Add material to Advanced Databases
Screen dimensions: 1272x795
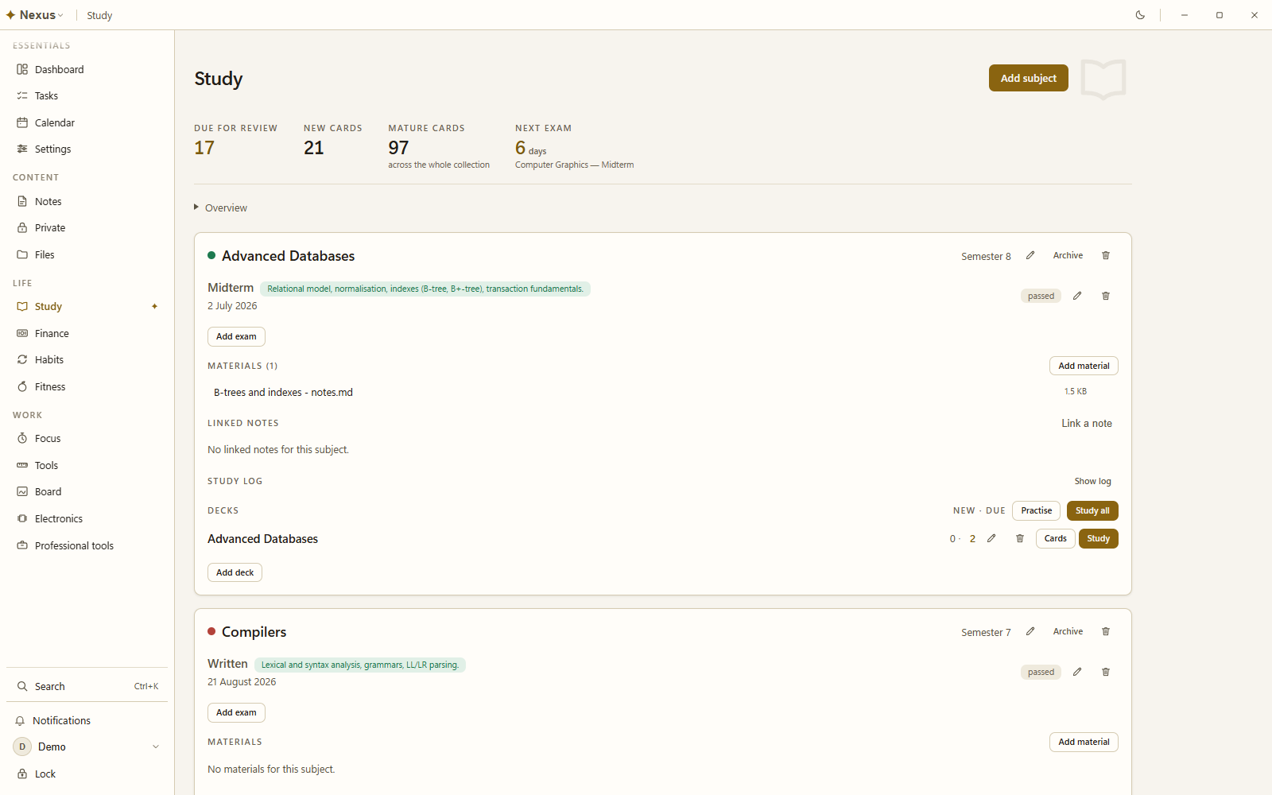tap(1084, 366)
